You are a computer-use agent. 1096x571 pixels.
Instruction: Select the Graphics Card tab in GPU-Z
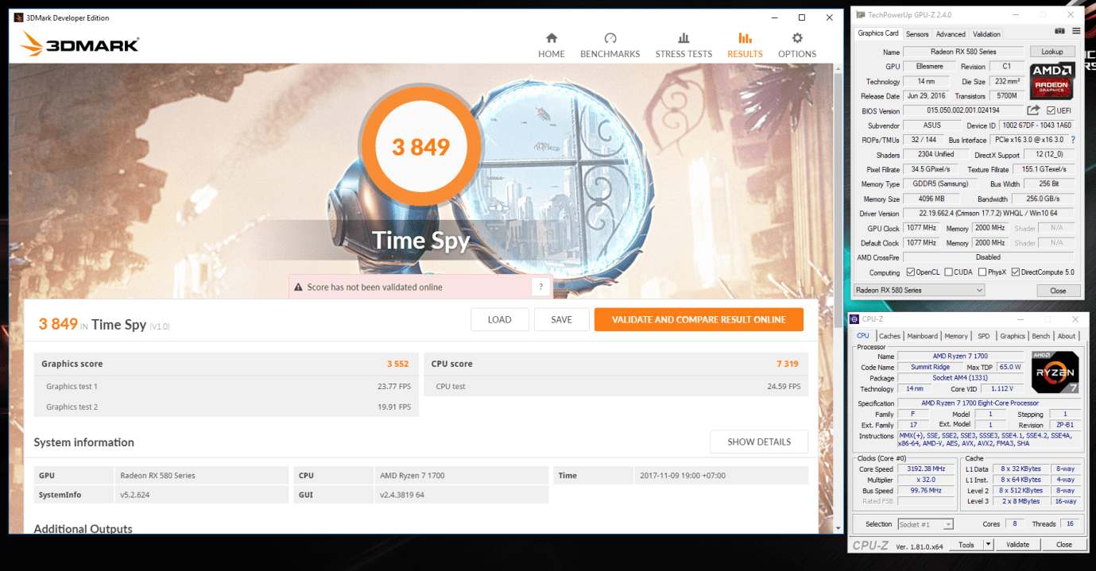pos(878,33)
